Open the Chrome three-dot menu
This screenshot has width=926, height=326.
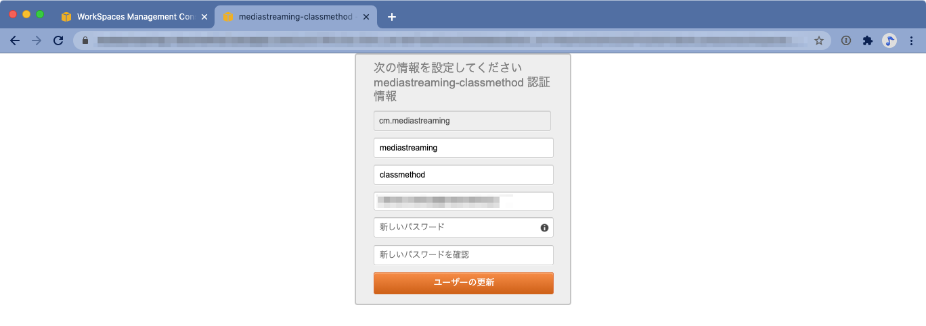click(x=911, y=40)
